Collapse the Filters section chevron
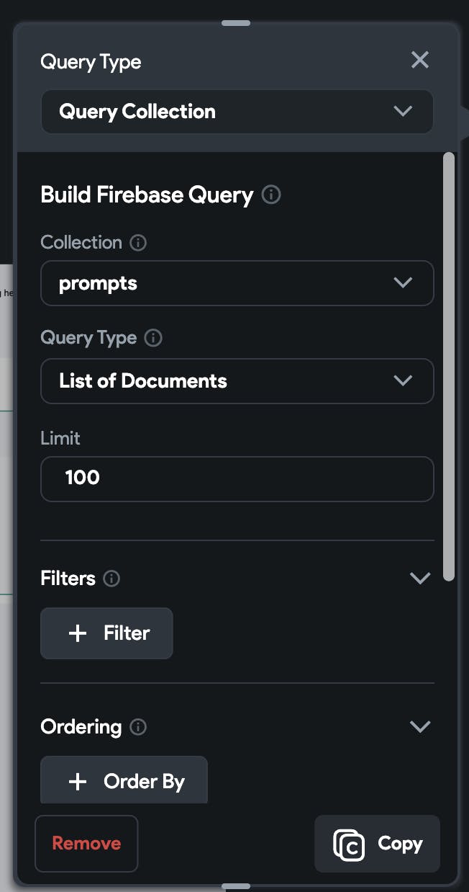 point(419,579)
